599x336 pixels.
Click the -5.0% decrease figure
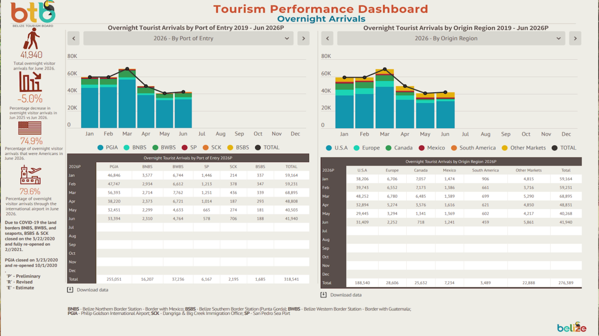coord(30,99)
